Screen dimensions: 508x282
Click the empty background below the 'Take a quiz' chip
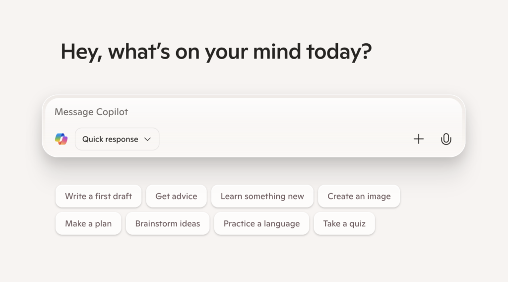pos(344,258)
